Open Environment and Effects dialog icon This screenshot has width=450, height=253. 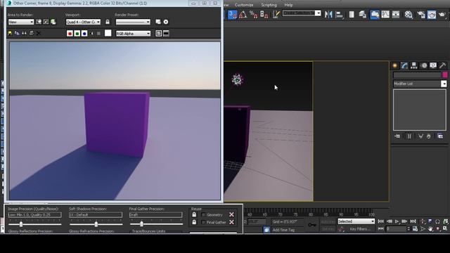point(166,22)
